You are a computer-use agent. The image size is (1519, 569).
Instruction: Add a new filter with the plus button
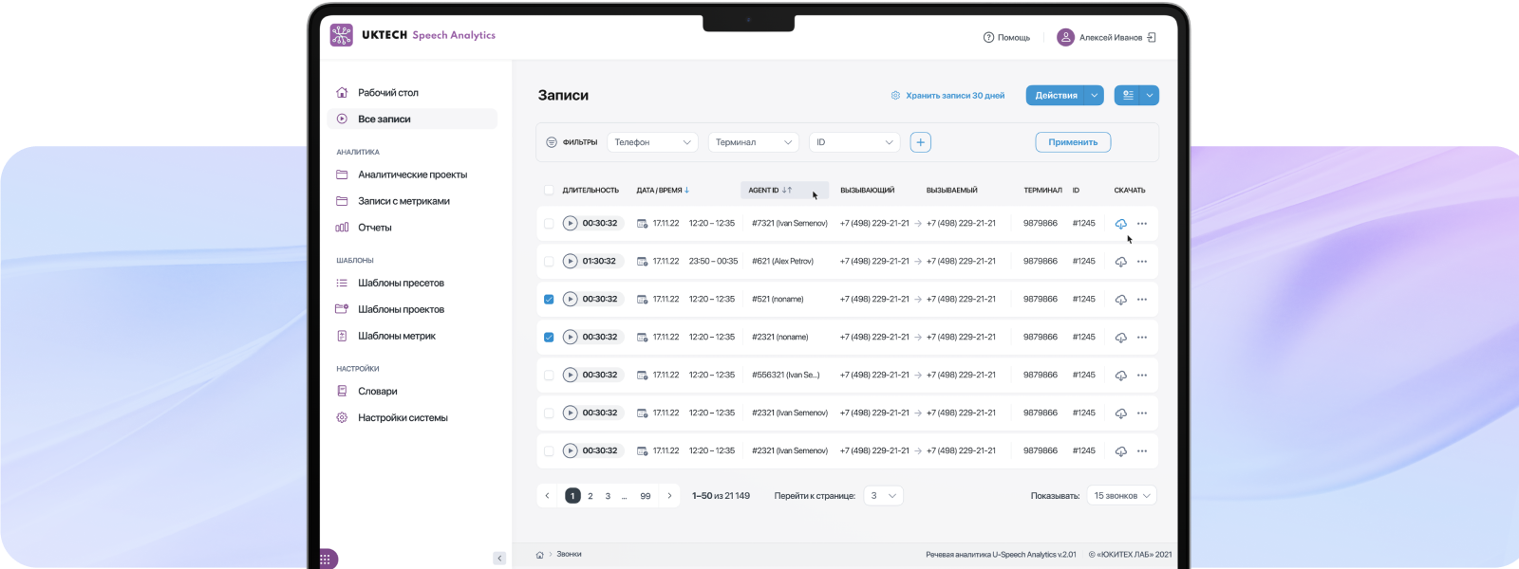[920, 142]
